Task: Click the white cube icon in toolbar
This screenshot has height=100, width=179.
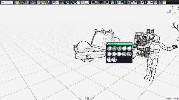Action: coord(39,2)
